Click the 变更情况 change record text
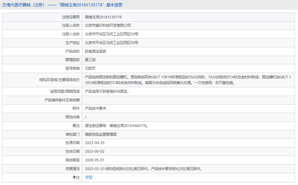Image resolution: width=298 pixels, height=185 pixels. [143, 169]
